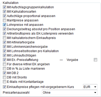Image resolution: width=101 pixels, height=97 pixels.
Task: Toggle Mit Kalkulationsarten option
Action: click(4, 12)
